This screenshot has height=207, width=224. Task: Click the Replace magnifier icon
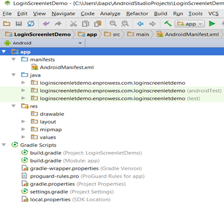click(125, 24)
